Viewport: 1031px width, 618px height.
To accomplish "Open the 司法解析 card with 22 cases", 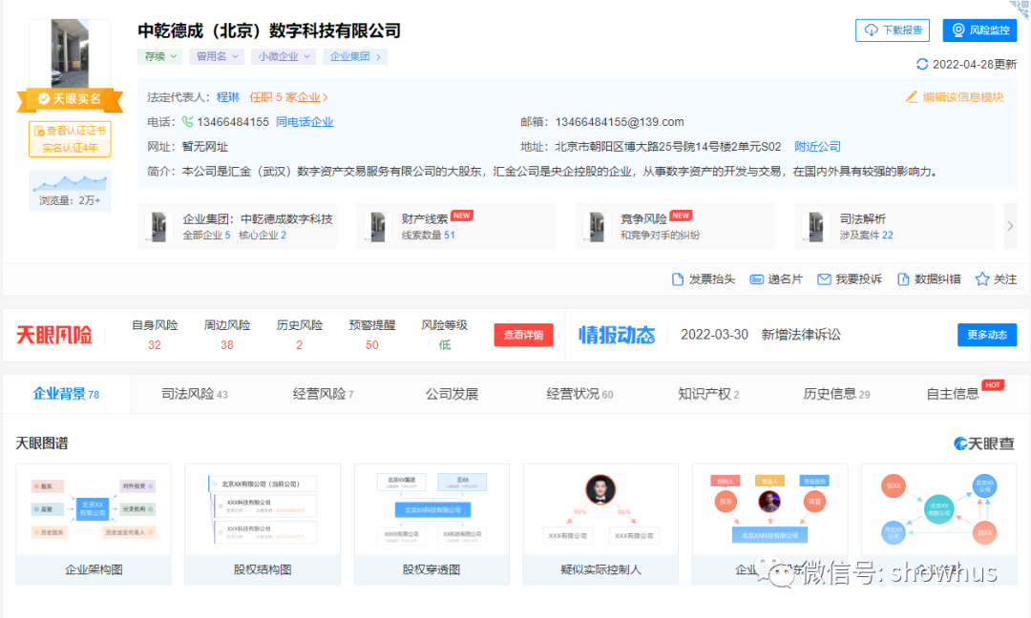I will pyautogui.click(x=894, y=226).
